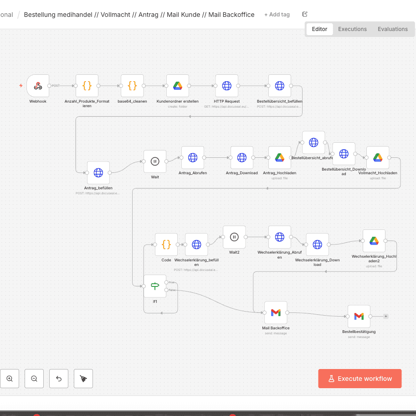Viewport: 416px width, 416px height.
Task: Click the Execute workflow button
Action: (360, 379)
